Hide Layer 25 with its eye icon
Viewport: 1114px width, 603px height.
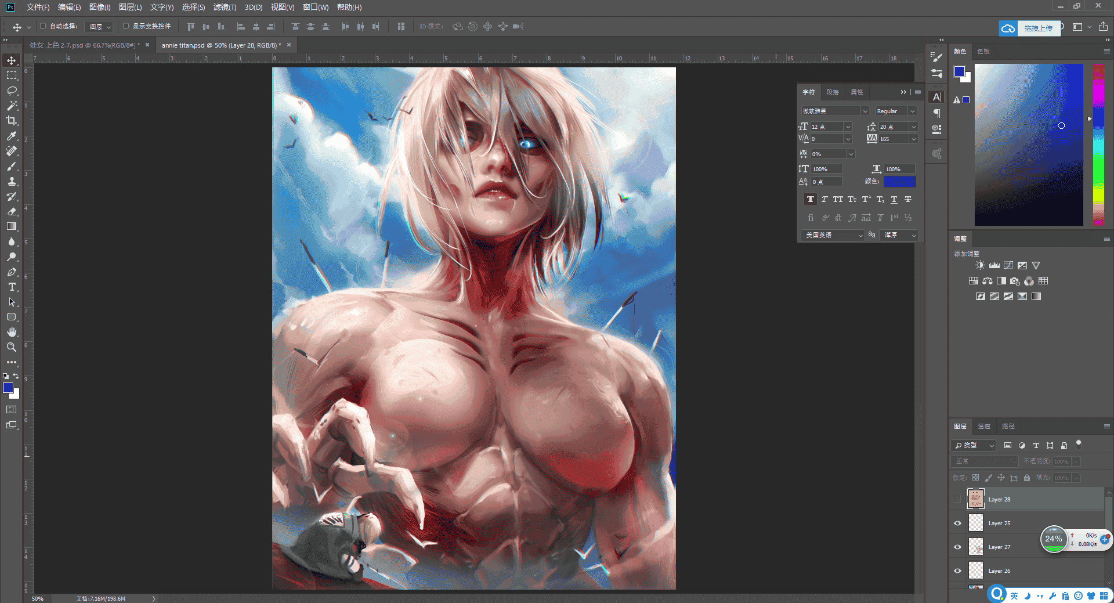(957, 523)
